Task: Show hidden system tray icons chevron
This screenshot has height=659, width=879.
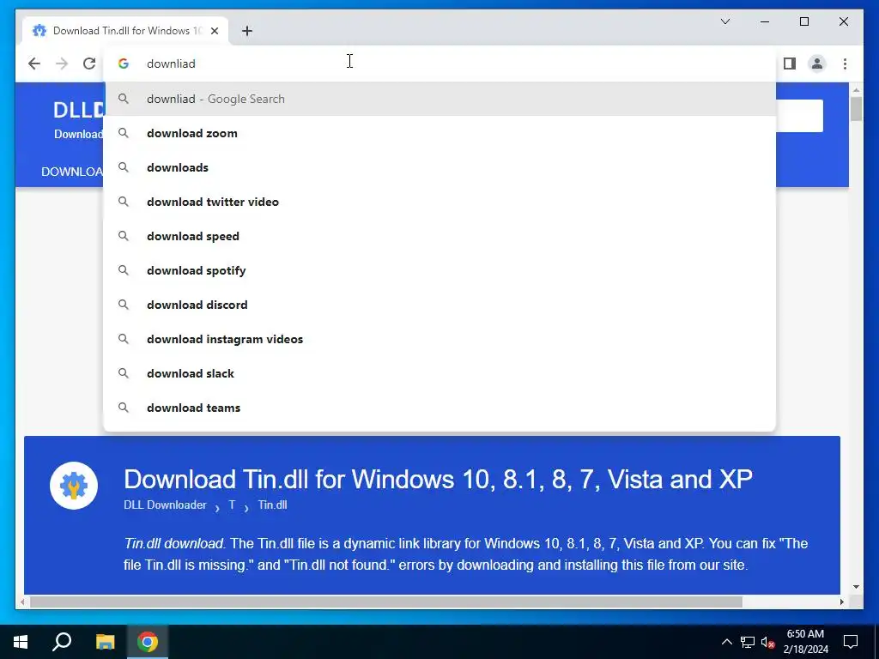Action: click(726, 642)
